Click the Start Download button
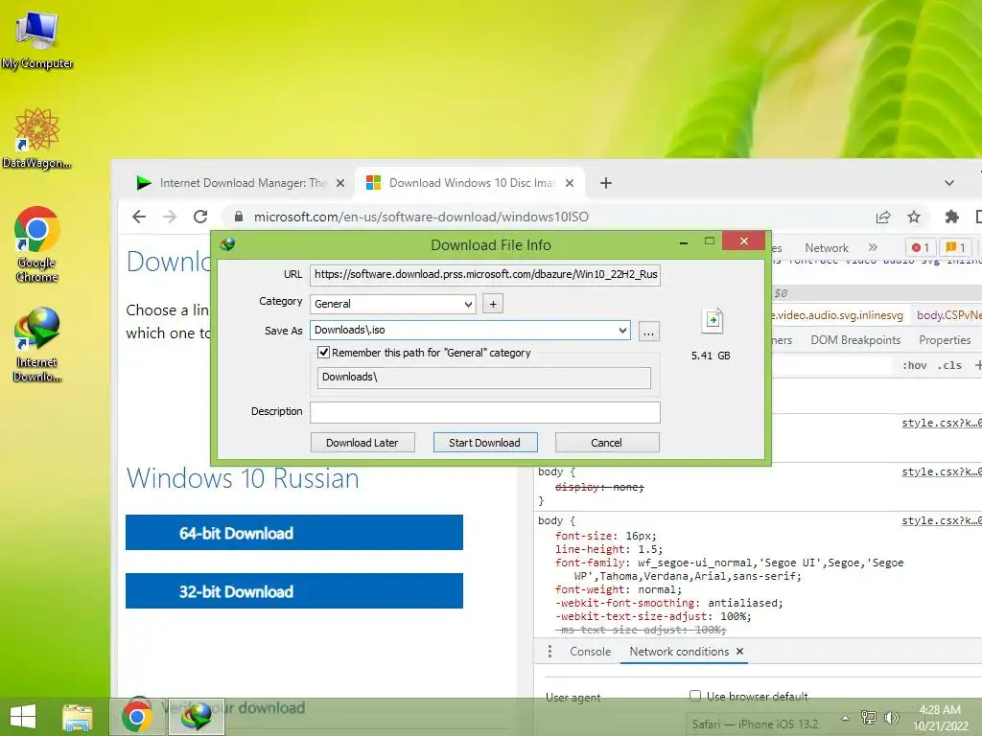 point(484,443)
